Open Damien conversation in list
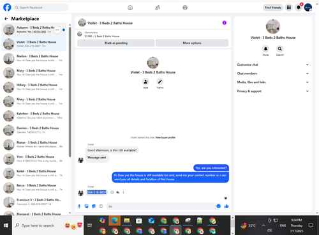The height and width of the screenshot is (235, 319). tap(34, 130)
